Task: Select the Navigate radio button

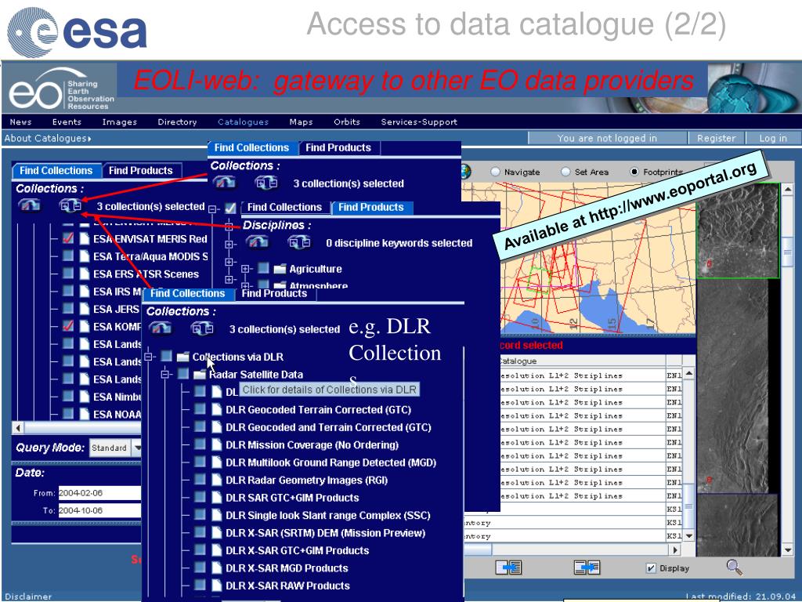Action: 495,172
